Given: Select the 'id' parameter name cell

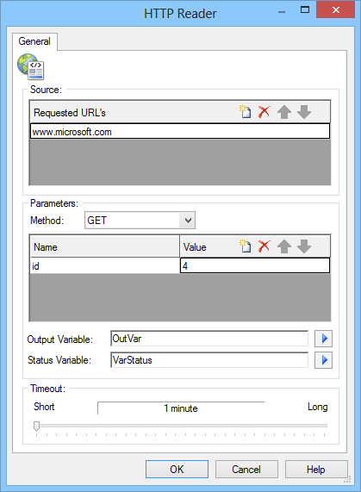Looking at the screenshot, I should pos(105,265).
